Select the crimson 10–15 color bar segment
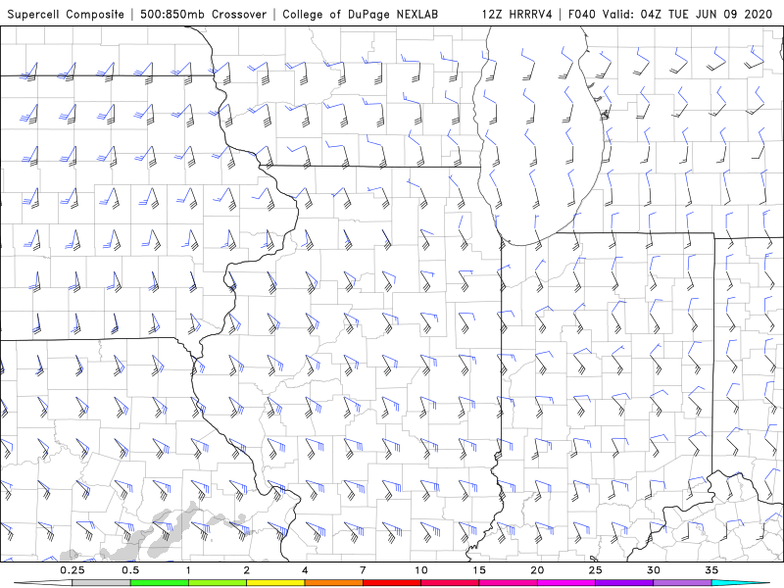 click(450, 583)
